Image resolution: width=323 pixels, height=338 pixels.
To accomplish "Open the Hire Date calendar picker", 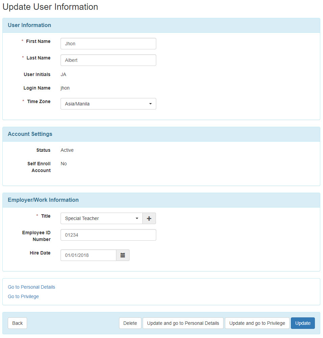I will [x=123, y=256].
